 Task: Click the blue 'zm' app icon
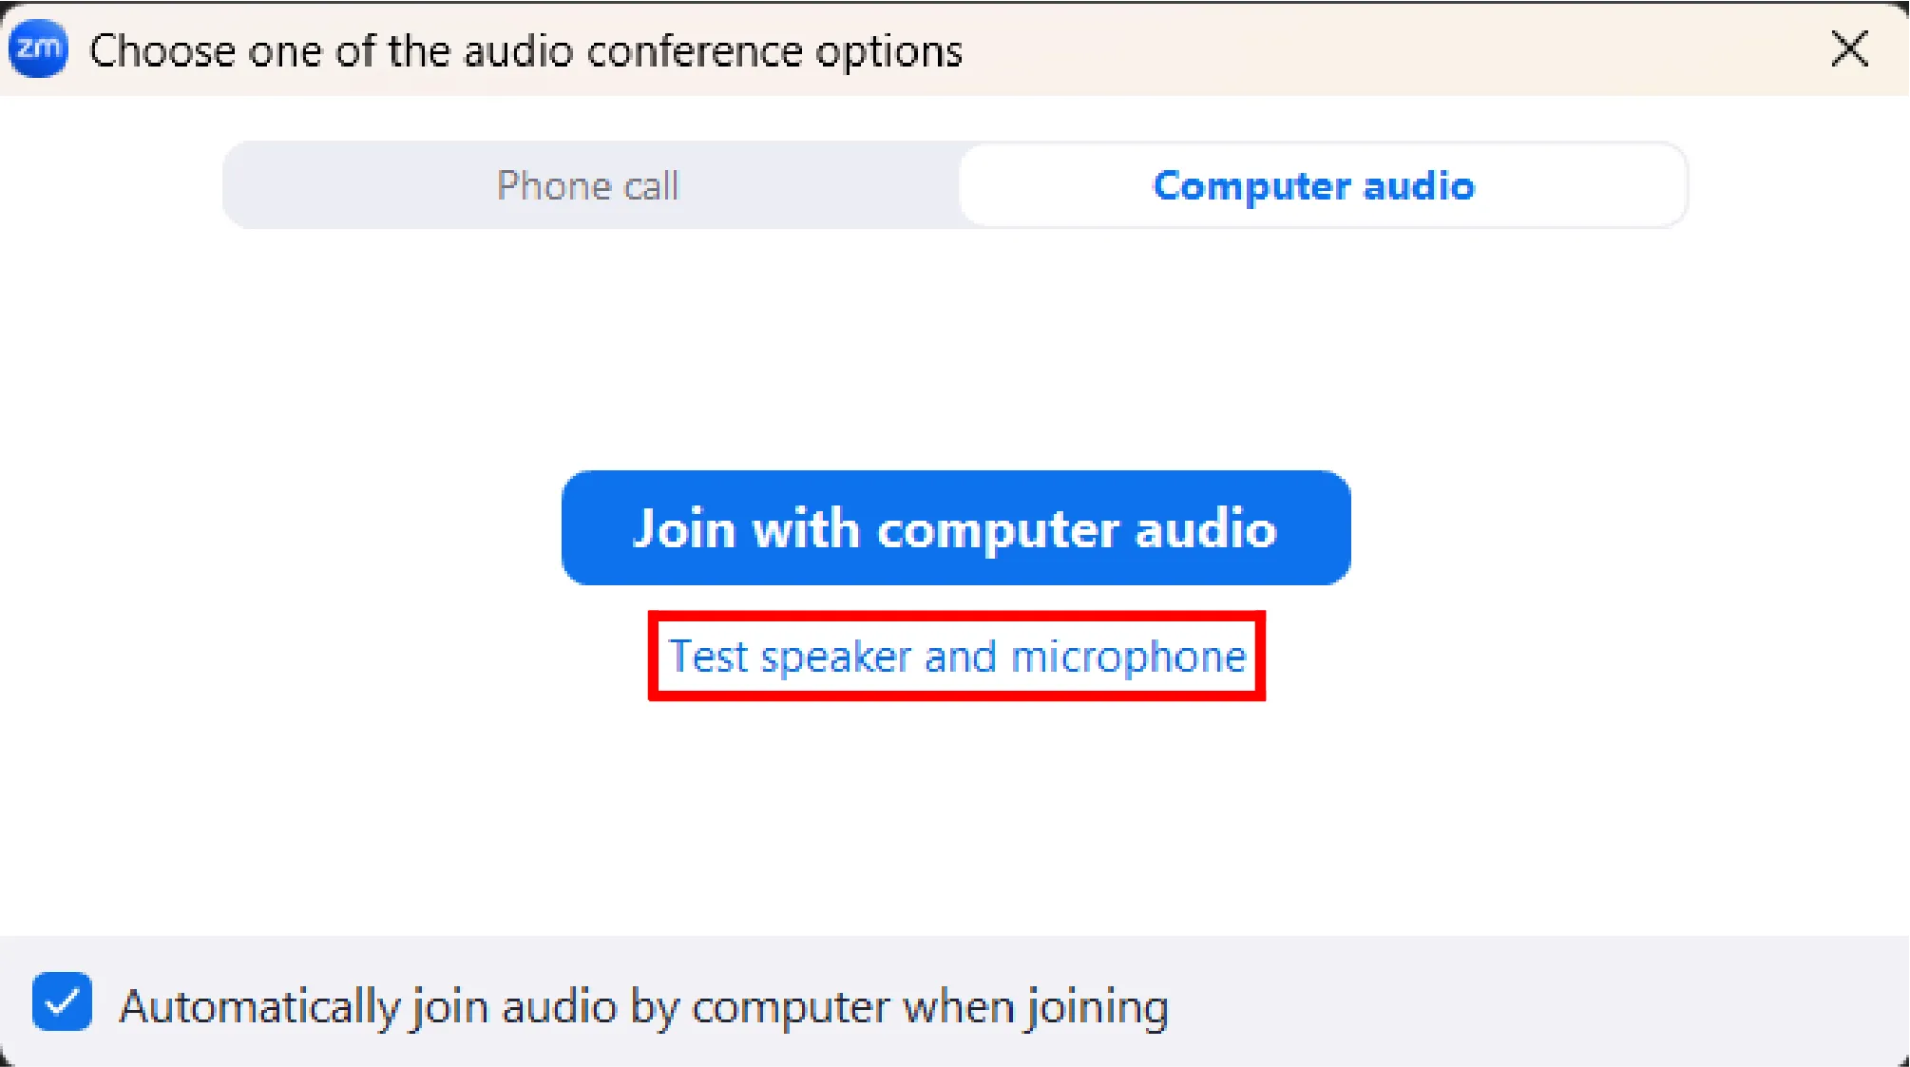click(38, 48)
